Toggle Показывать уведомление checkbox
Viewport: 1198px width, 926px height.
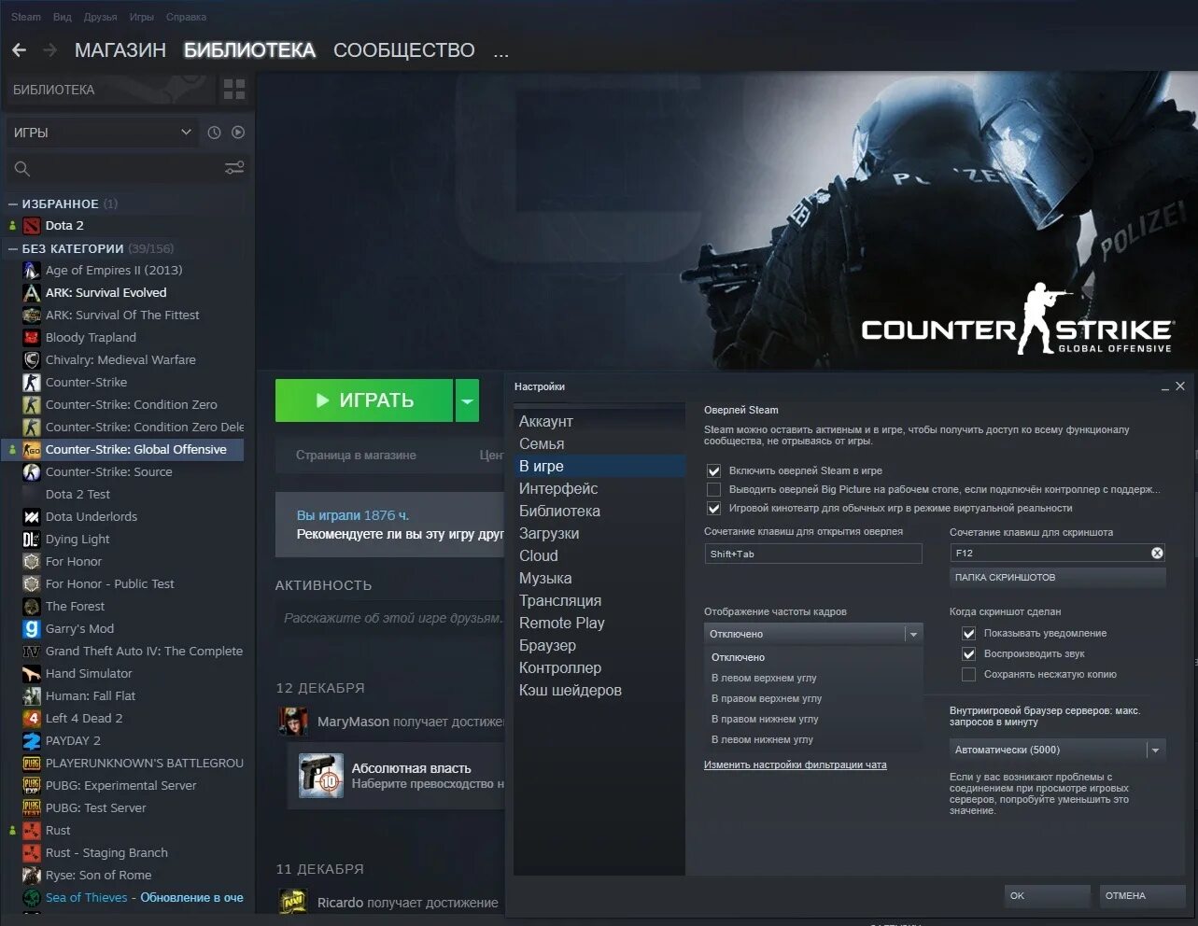[969, 634]
